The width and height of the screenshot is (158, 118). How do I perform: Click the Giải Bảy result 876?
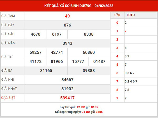(67, 25)
